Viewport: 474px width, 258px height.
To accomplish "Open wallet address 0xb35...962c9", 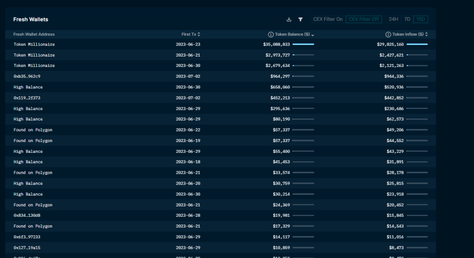I will pos(27,76).
